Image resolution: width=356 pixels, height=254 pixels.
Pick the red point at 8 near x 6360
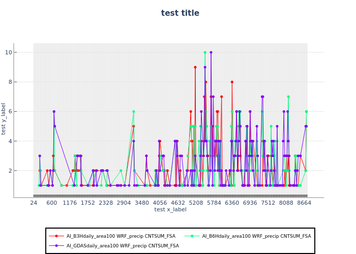(232, 82)
